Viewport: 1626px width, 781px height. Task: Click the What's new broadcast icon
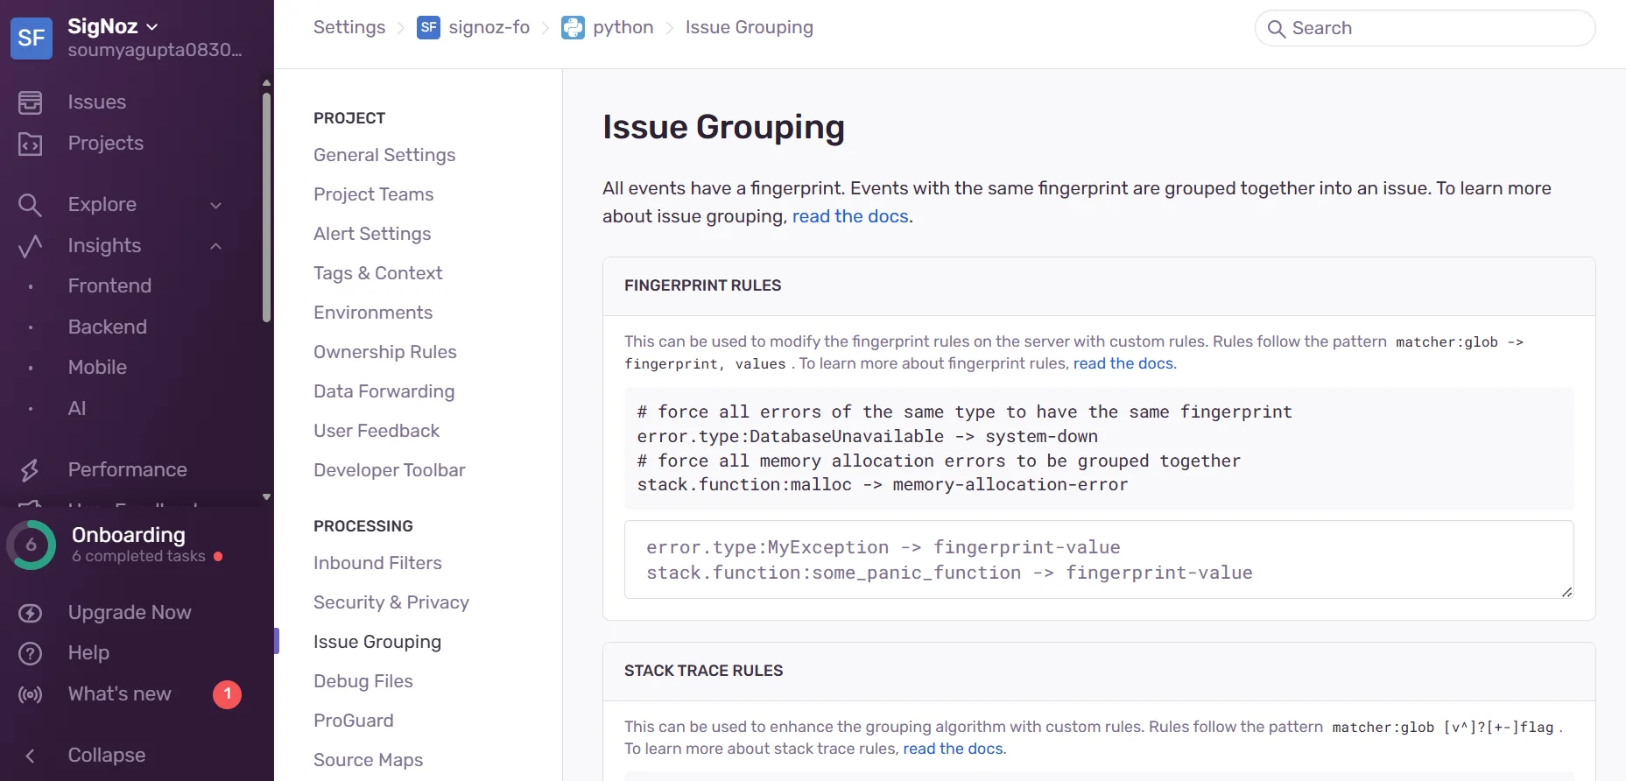(30, 694)
